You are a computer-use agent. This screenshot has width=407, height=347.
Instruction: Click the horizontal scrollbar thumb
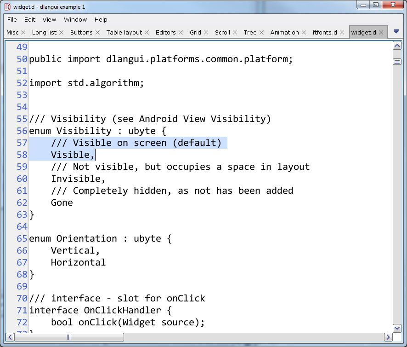69,337
